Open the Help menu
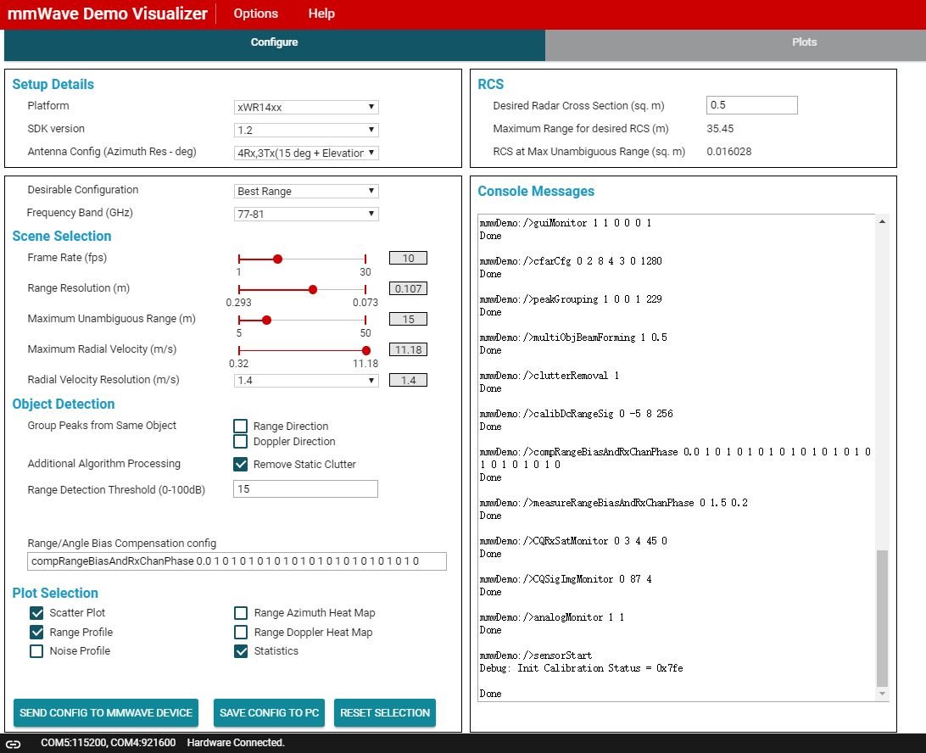 321,14
